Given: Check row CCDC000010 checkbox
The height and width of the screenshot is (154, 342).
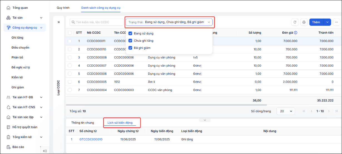Looking at the screenshot, I should click(70, 49).
